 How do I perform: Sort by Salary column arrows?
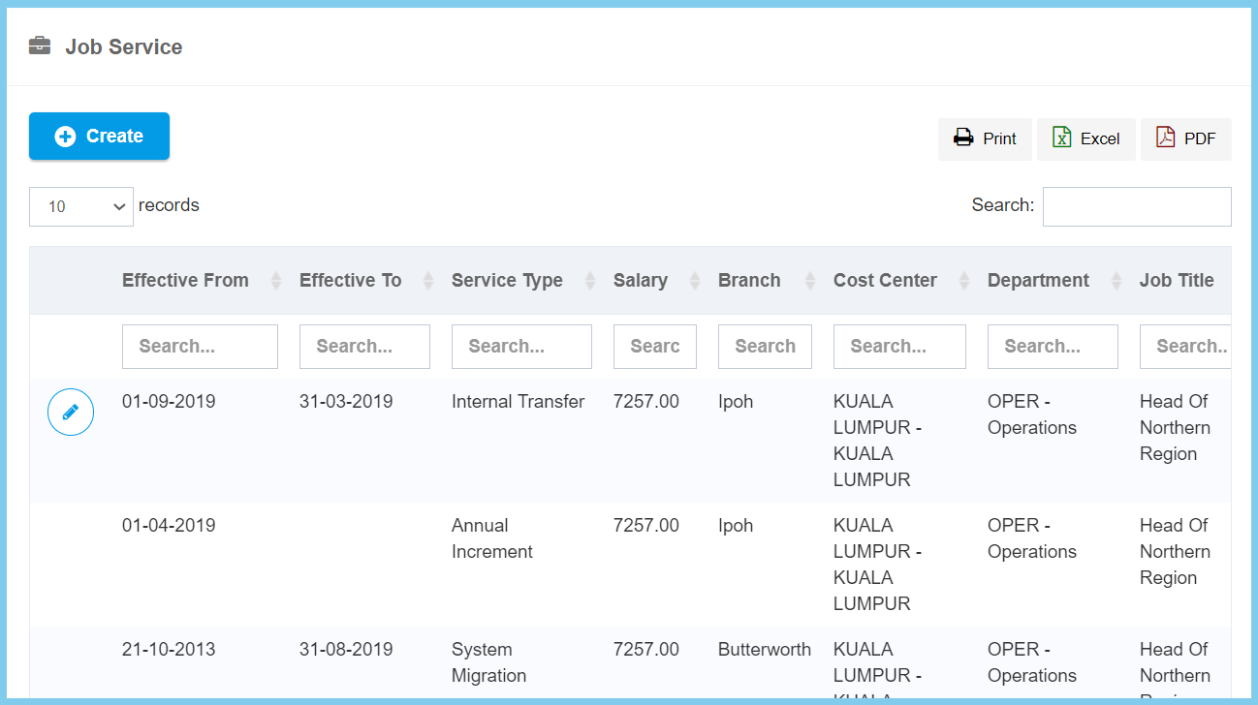click(695, 281)
